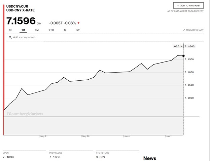Select the 1D time range tab
Screen dimensions: 210x161
click(x=10, y=30)
